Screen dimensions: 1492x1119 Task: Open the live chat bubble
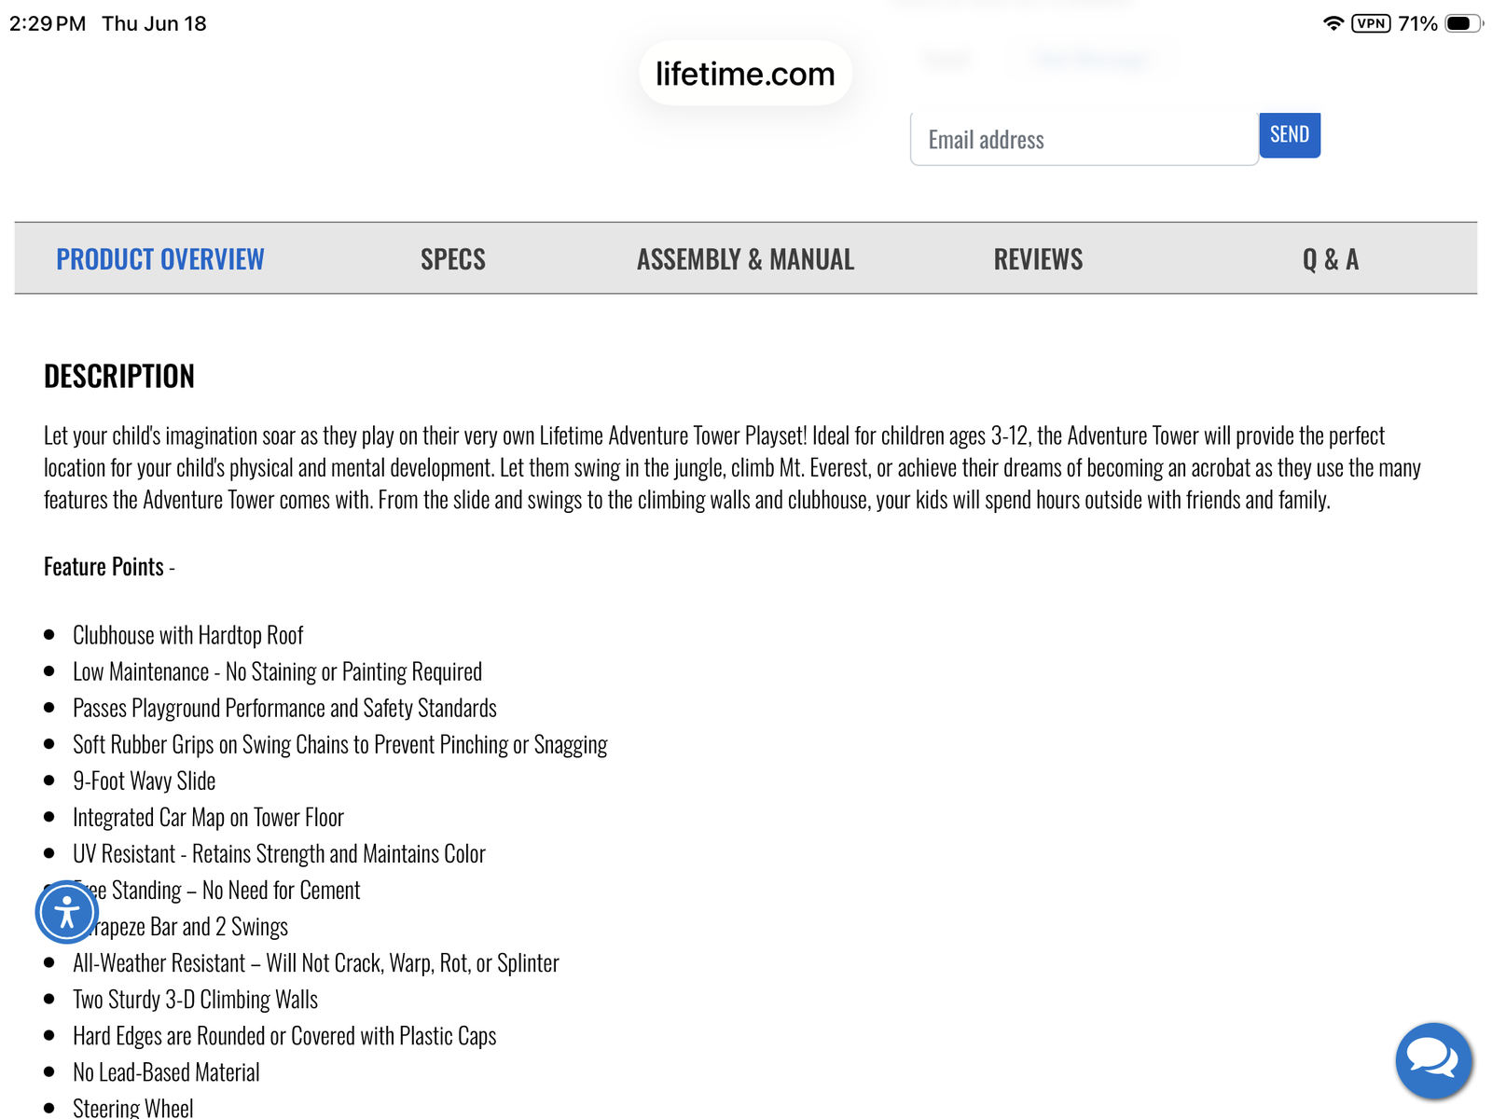[1433, 1060]
